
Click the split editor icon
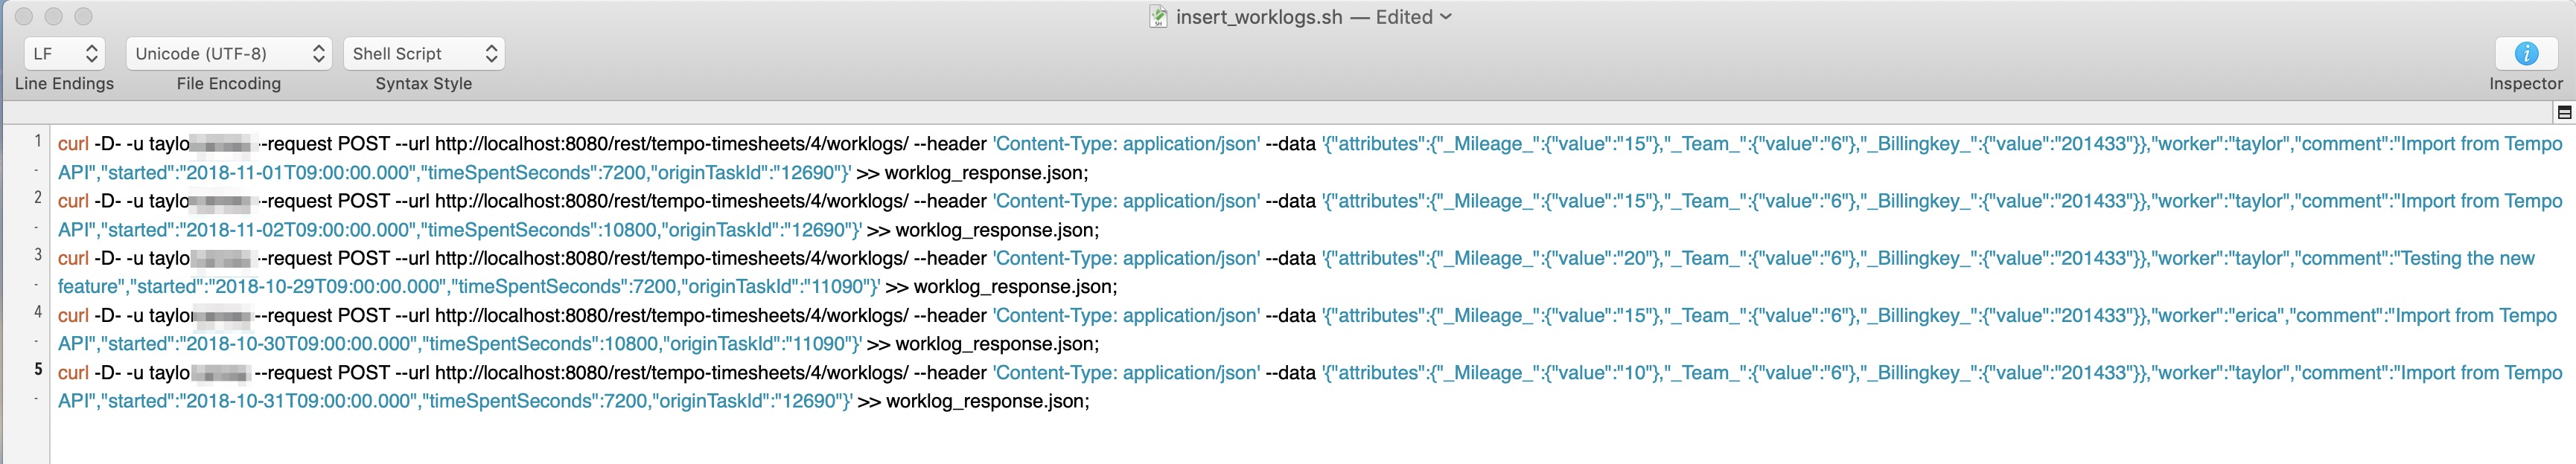[x=2564, y=113]
